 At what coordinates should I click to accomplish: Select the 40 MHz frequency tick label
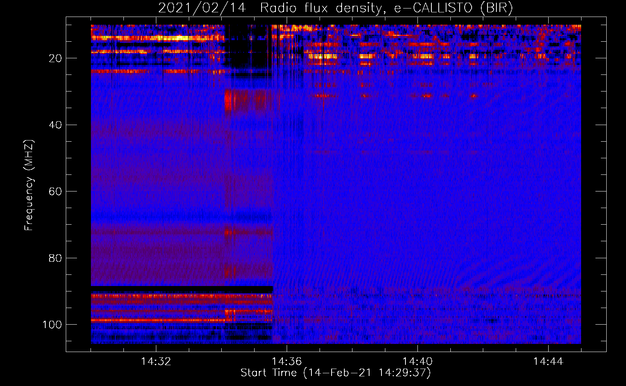coord(55,125)
